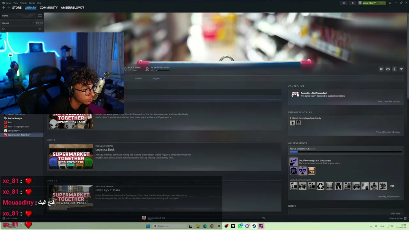Open the Steam announcements megaphone icon

(x=344, y=3)
